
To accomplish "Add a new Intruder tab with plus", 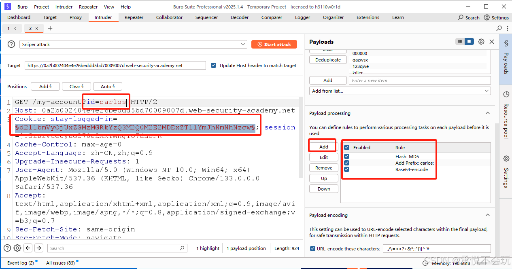I will (50, 28).
